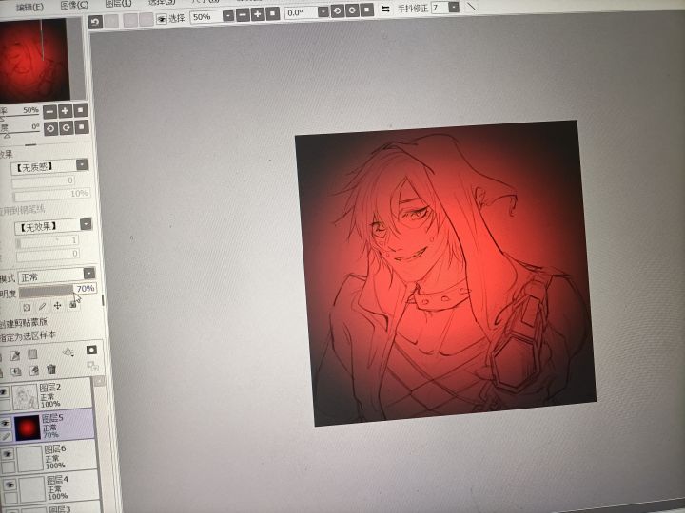Rotate canvas counterclockwise from the top toolbar
Viewport: 685px width, 513px height.
click(x=337, y=10)
